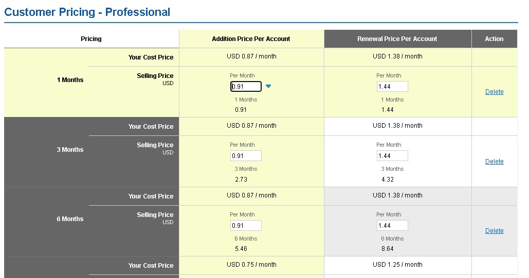This screenshot has height=278, width=529.
Task: Click the USD 1.25 / month cost value
Action: tap(397, 265)
